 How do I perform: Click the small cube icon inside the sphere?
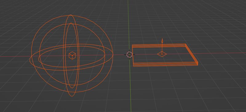coord(72,55)
